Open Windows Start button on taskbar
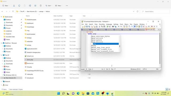 [x=59, y=93]
